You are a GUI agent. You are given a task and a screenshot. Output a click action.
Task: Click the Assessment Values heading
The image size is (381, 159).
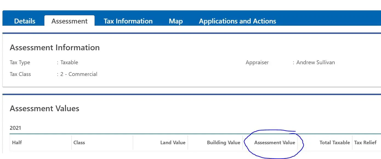click(x=44, y=108)
